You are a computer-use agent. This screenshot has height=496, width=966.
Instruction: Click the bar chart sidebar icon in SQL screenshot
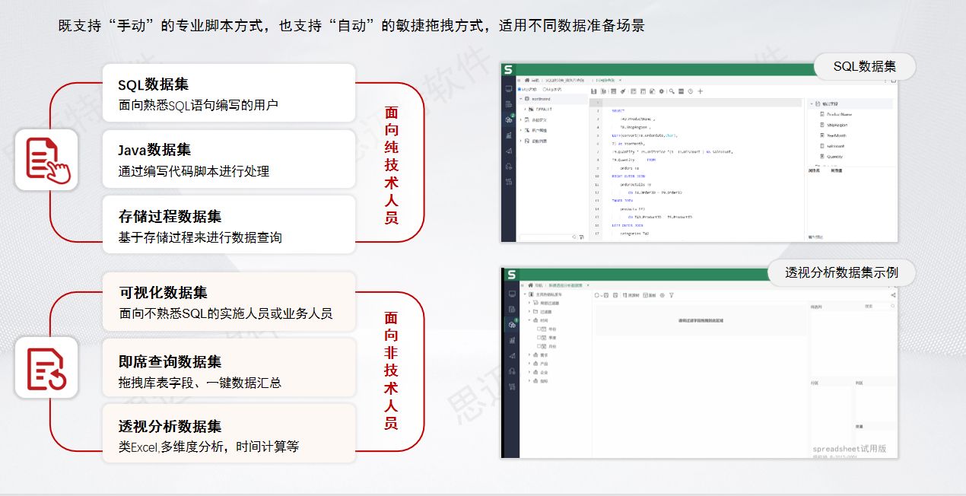click(509, 135)
